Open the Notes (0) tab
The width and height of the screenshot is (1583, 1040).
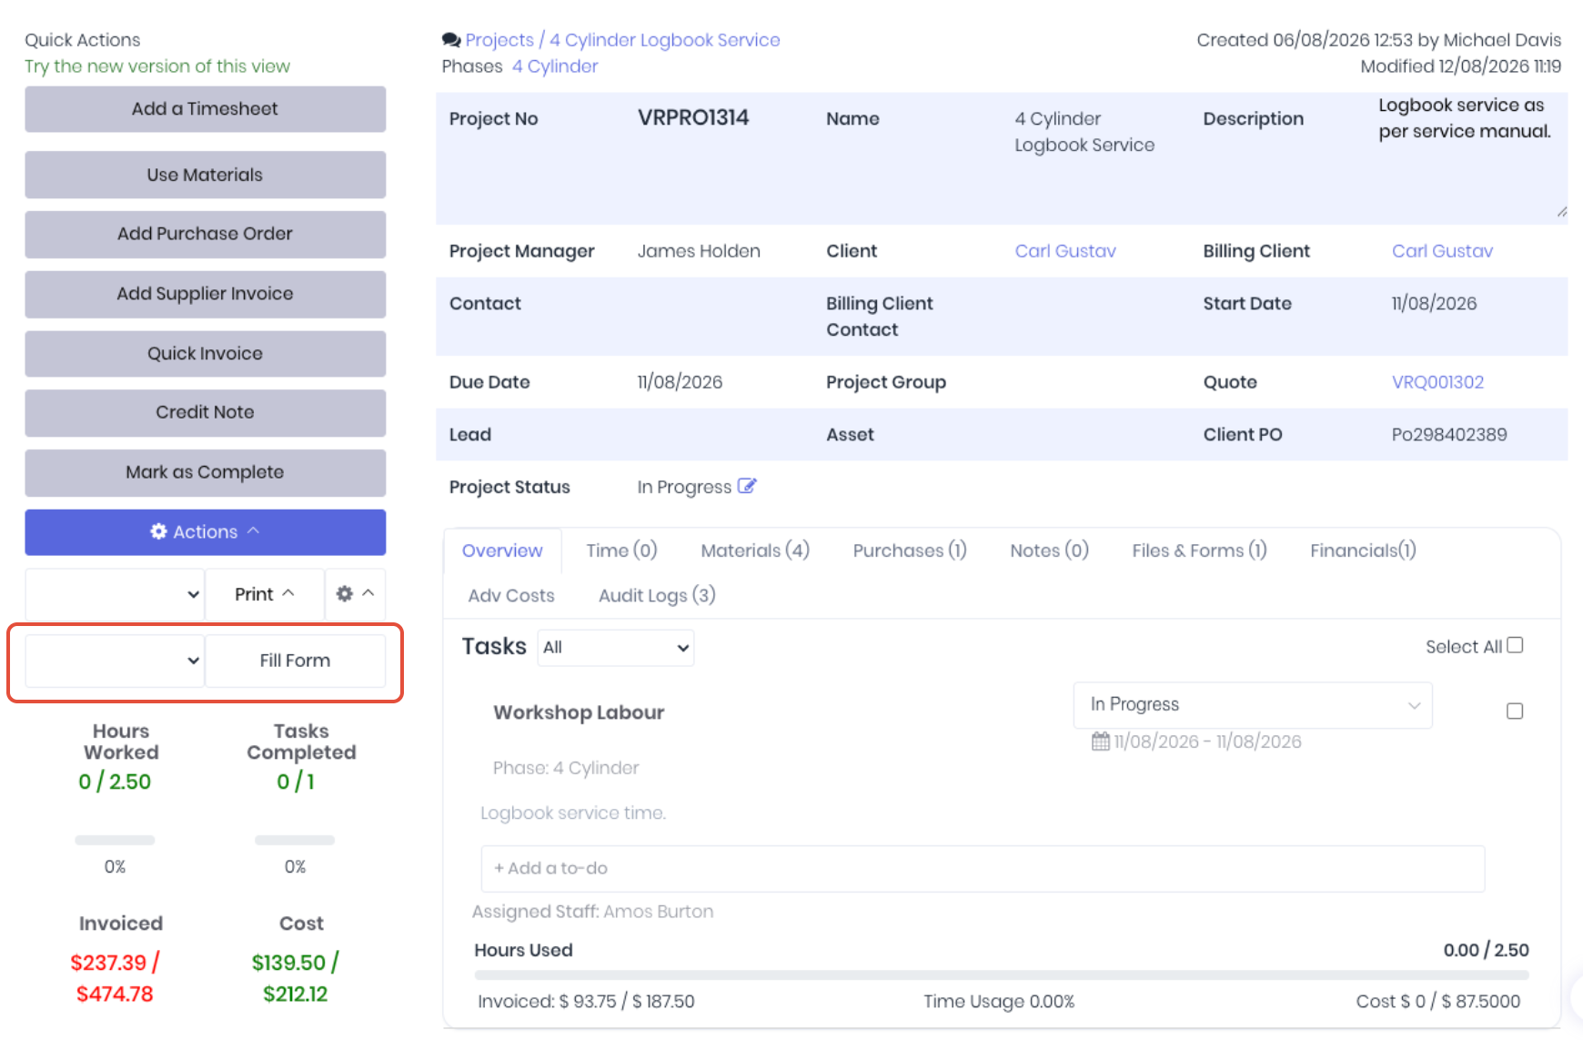[x=1049, y=550]
